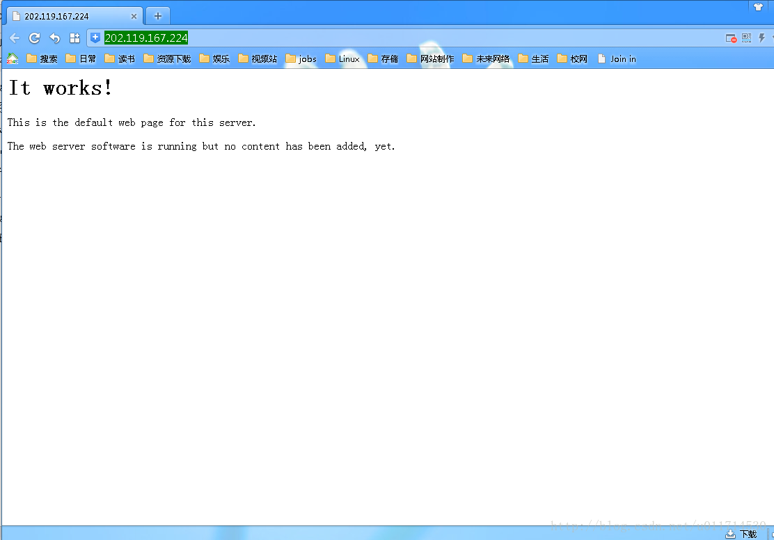Open the Linux bookmark folder
Viewport: 774px width, 540px height.
(x=342, y=58)
